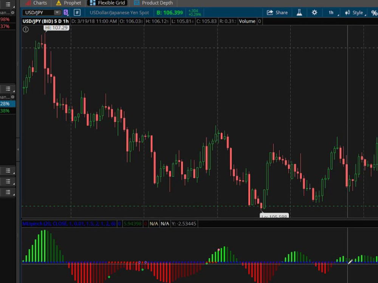Open the bottom sidebar list icon
Image resolution: width=378 pixels, height=283 pixels.
tap(8, 192)
